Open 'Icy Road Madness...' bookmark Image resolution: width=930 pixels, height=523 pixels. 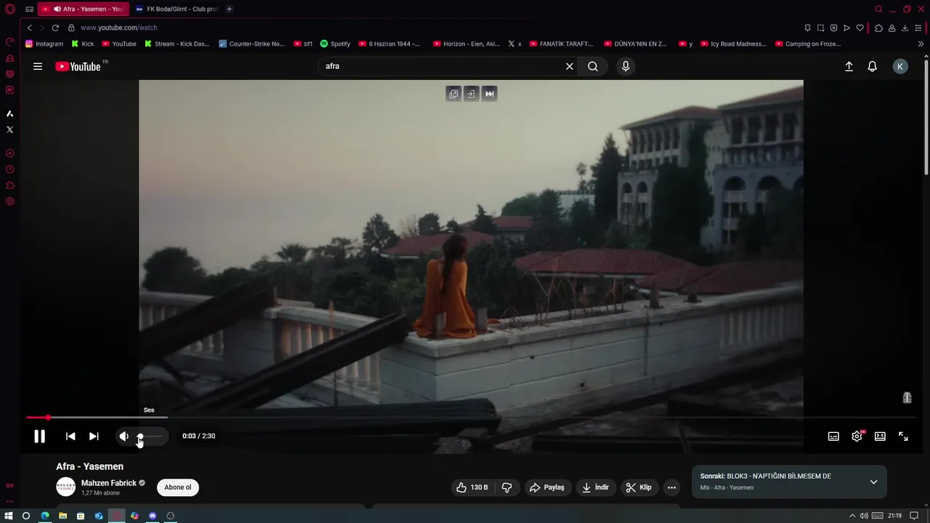click(733, 44)
